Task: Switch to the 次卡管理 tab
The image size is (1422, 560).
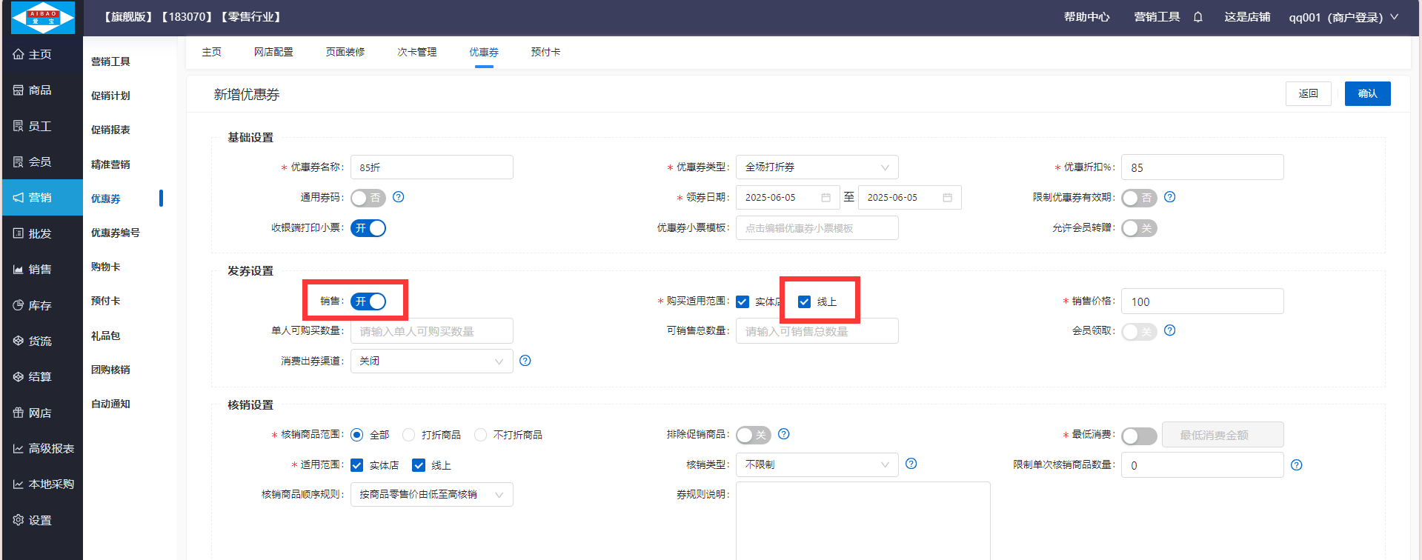Action: click(x=416, y=52)
